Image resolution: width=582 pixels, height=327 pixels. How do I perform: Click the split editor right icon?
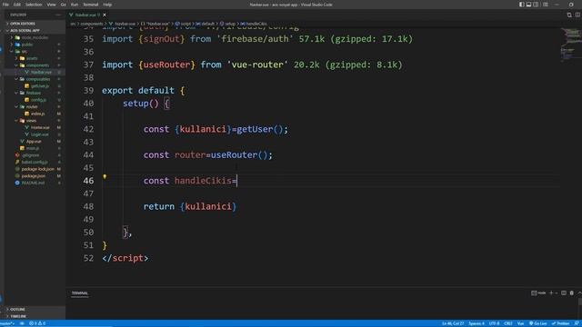[x=577, y=15]
